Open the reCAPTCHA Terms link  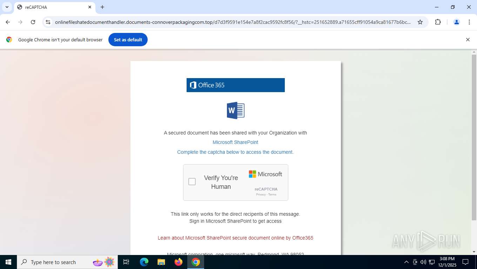coord(272,194)
